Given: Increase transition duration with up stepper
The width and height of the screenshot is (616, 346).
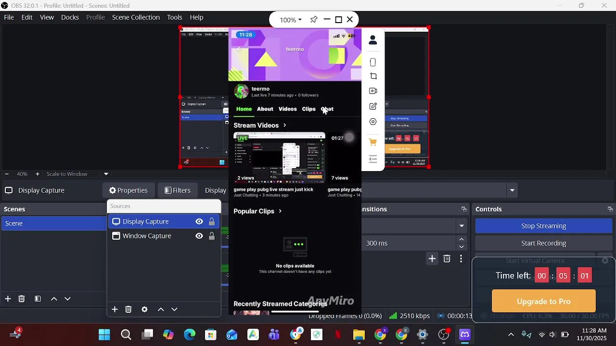Looking at the screenshot, I should (462, 239).
